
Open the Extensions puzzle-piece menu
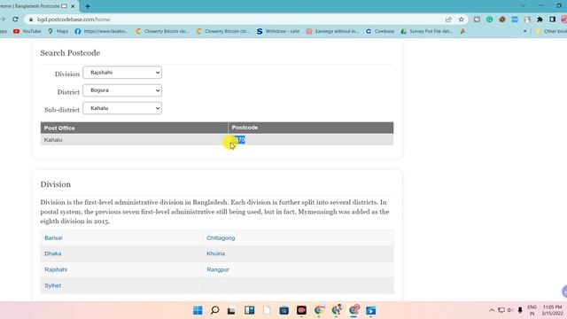click(540, 19)
